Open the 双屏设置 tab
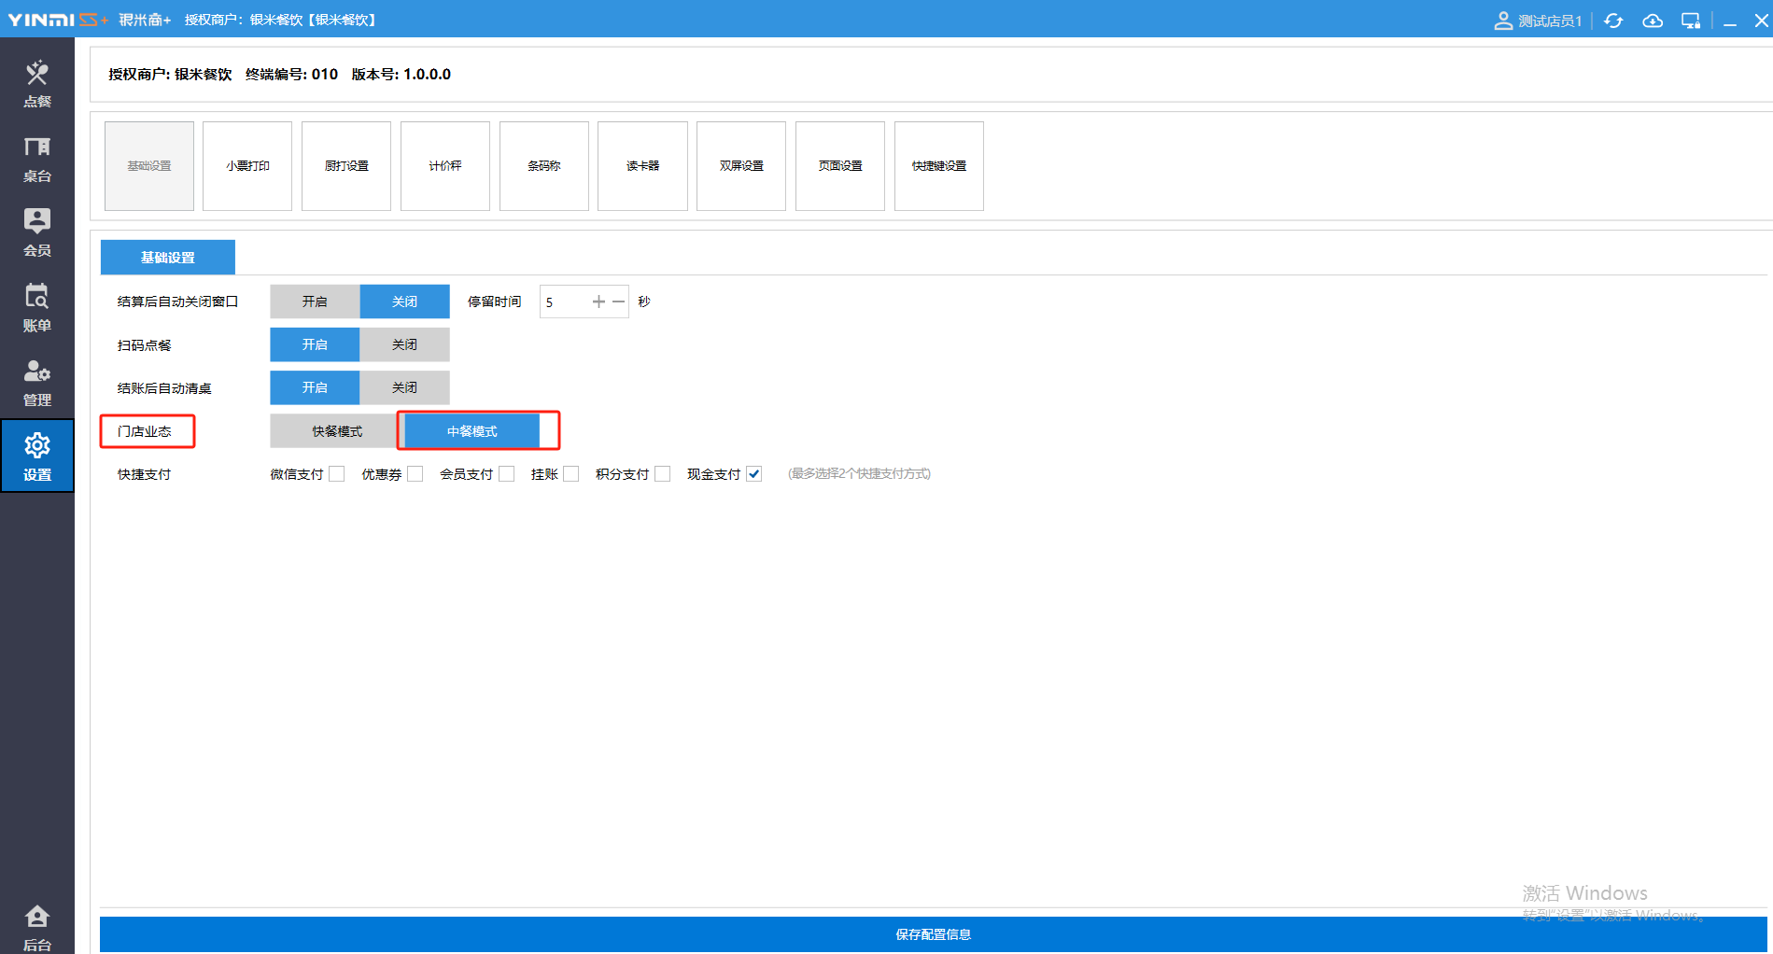This screenshot has width=1773, height=954. tap(741, 166)
